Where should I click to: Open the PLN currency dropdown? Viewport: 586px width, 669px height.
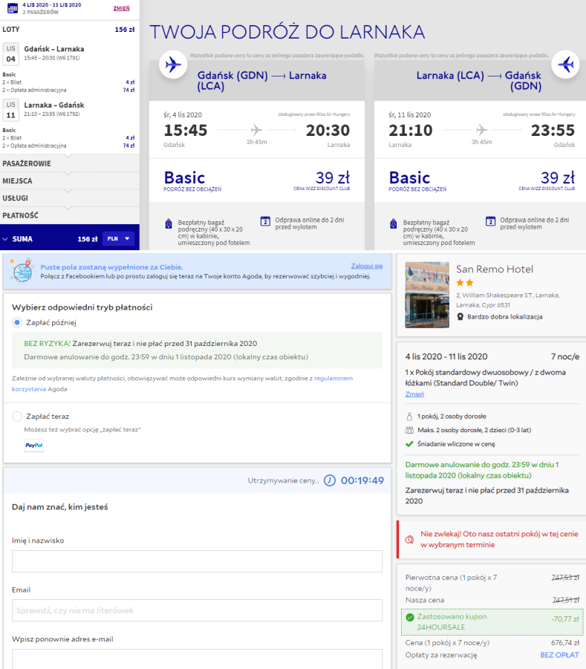point(118,239)
